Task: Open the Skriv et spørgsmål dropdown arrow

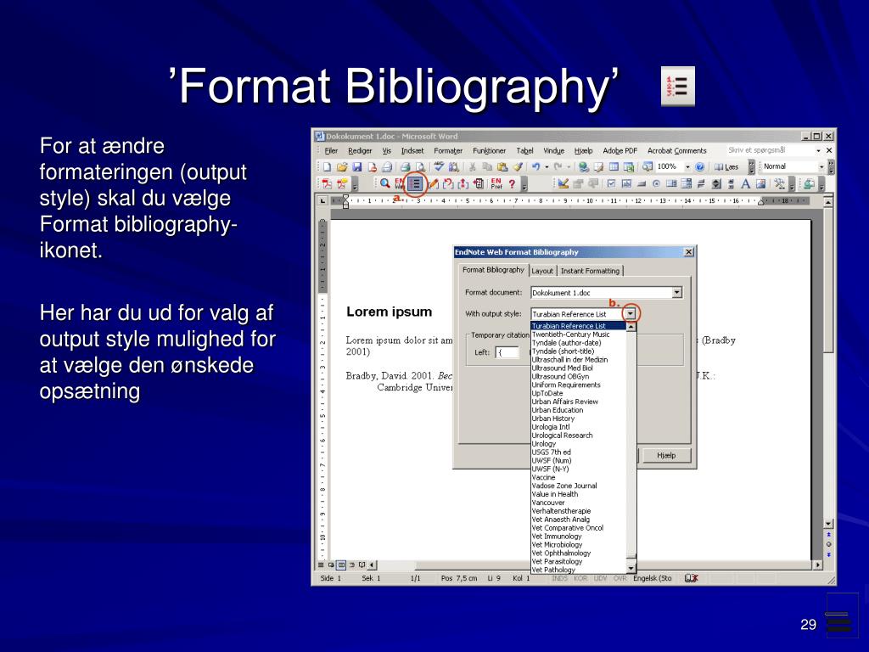Action: click(x=819, y=150)
